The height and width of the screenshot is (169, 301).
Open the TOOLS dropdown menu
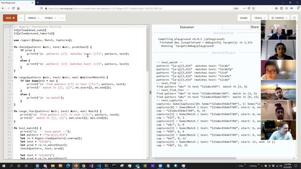(x=260, y=18)
